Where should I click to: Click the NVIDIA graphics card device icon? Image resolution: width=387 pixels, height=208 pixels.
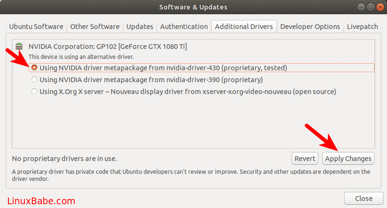(x=19, y=47)
